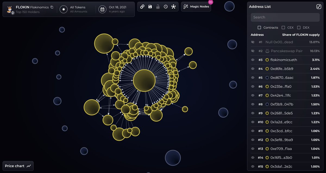Viewport: 326px width, 173px height.
Task: Click the address list Search field
Action: click(x=285, y=17)
